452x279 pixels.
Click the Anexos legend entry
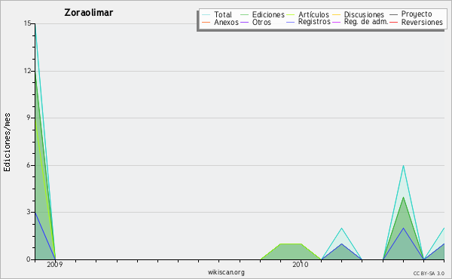point(220,22)
